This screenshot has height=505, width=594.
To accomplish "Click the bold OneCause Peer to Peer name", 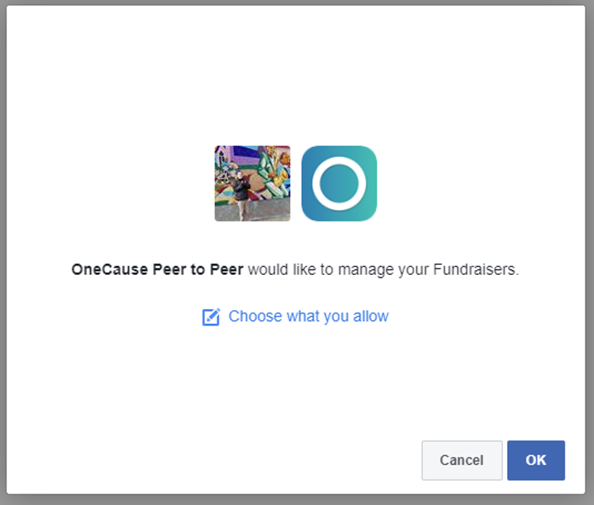I will (157, 269).
